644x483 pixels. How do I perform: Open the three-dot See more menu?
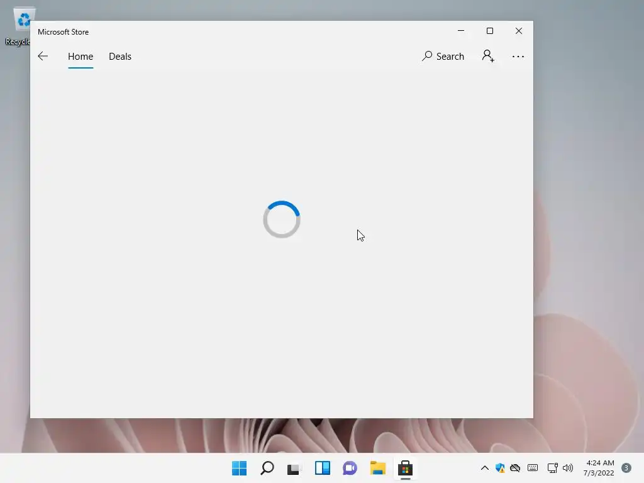[x=518, y=56]
